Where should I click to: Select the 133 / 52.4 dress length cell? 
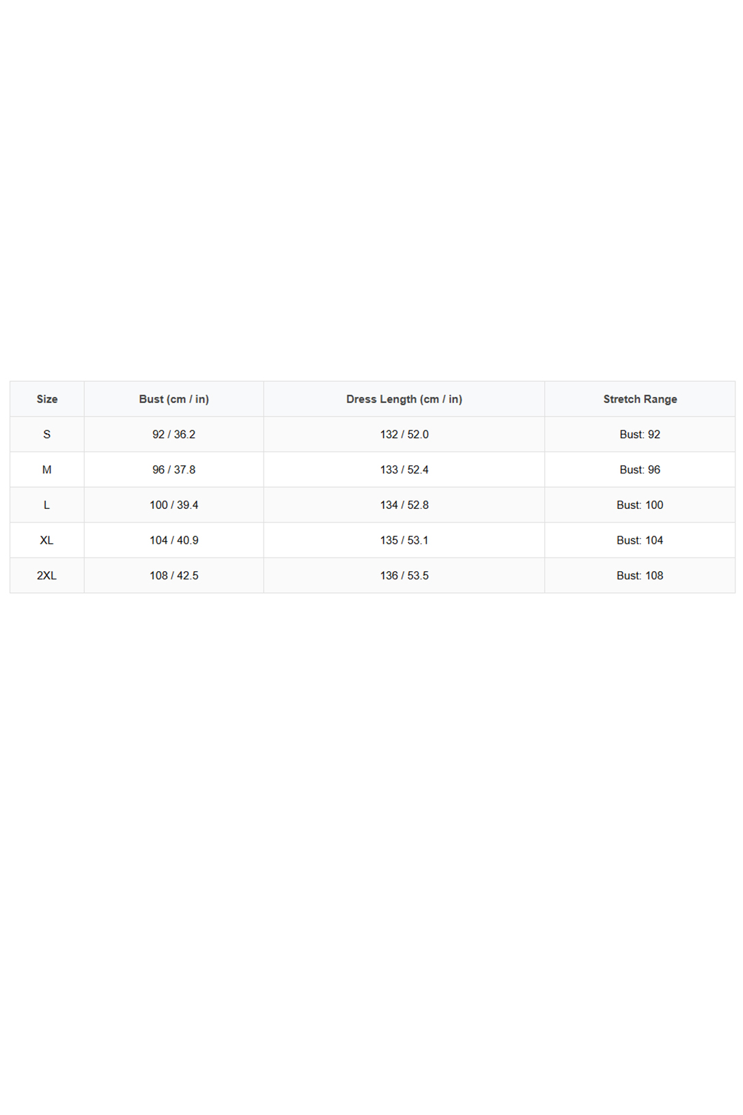click(404, 470)
